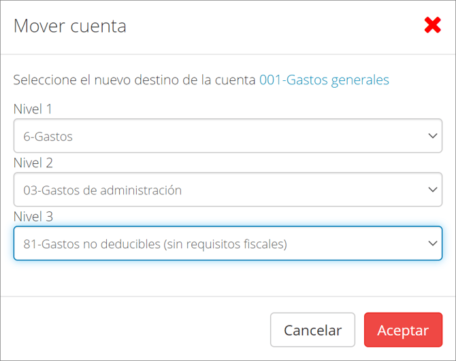Screen dimensions: 456x361
Task: Click the Nivel 2 field label
Action: (33, 163)
